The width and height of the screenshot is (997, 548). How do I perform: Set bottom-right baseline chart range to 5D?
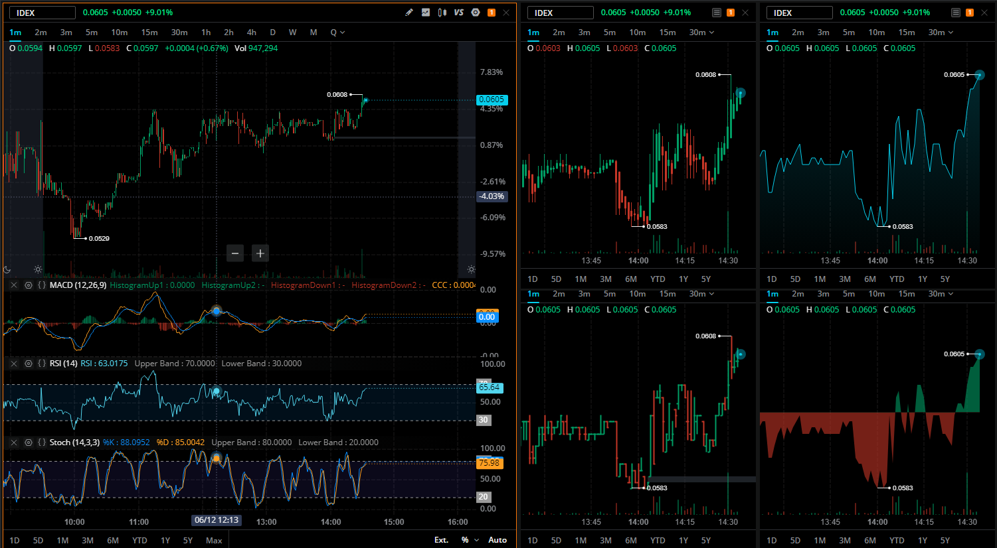(x=795, y=541)
